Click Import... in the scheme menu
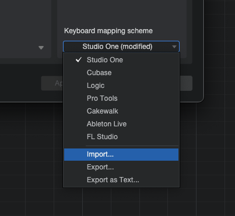Screen dimensions: 235x216 pos(121,154)
